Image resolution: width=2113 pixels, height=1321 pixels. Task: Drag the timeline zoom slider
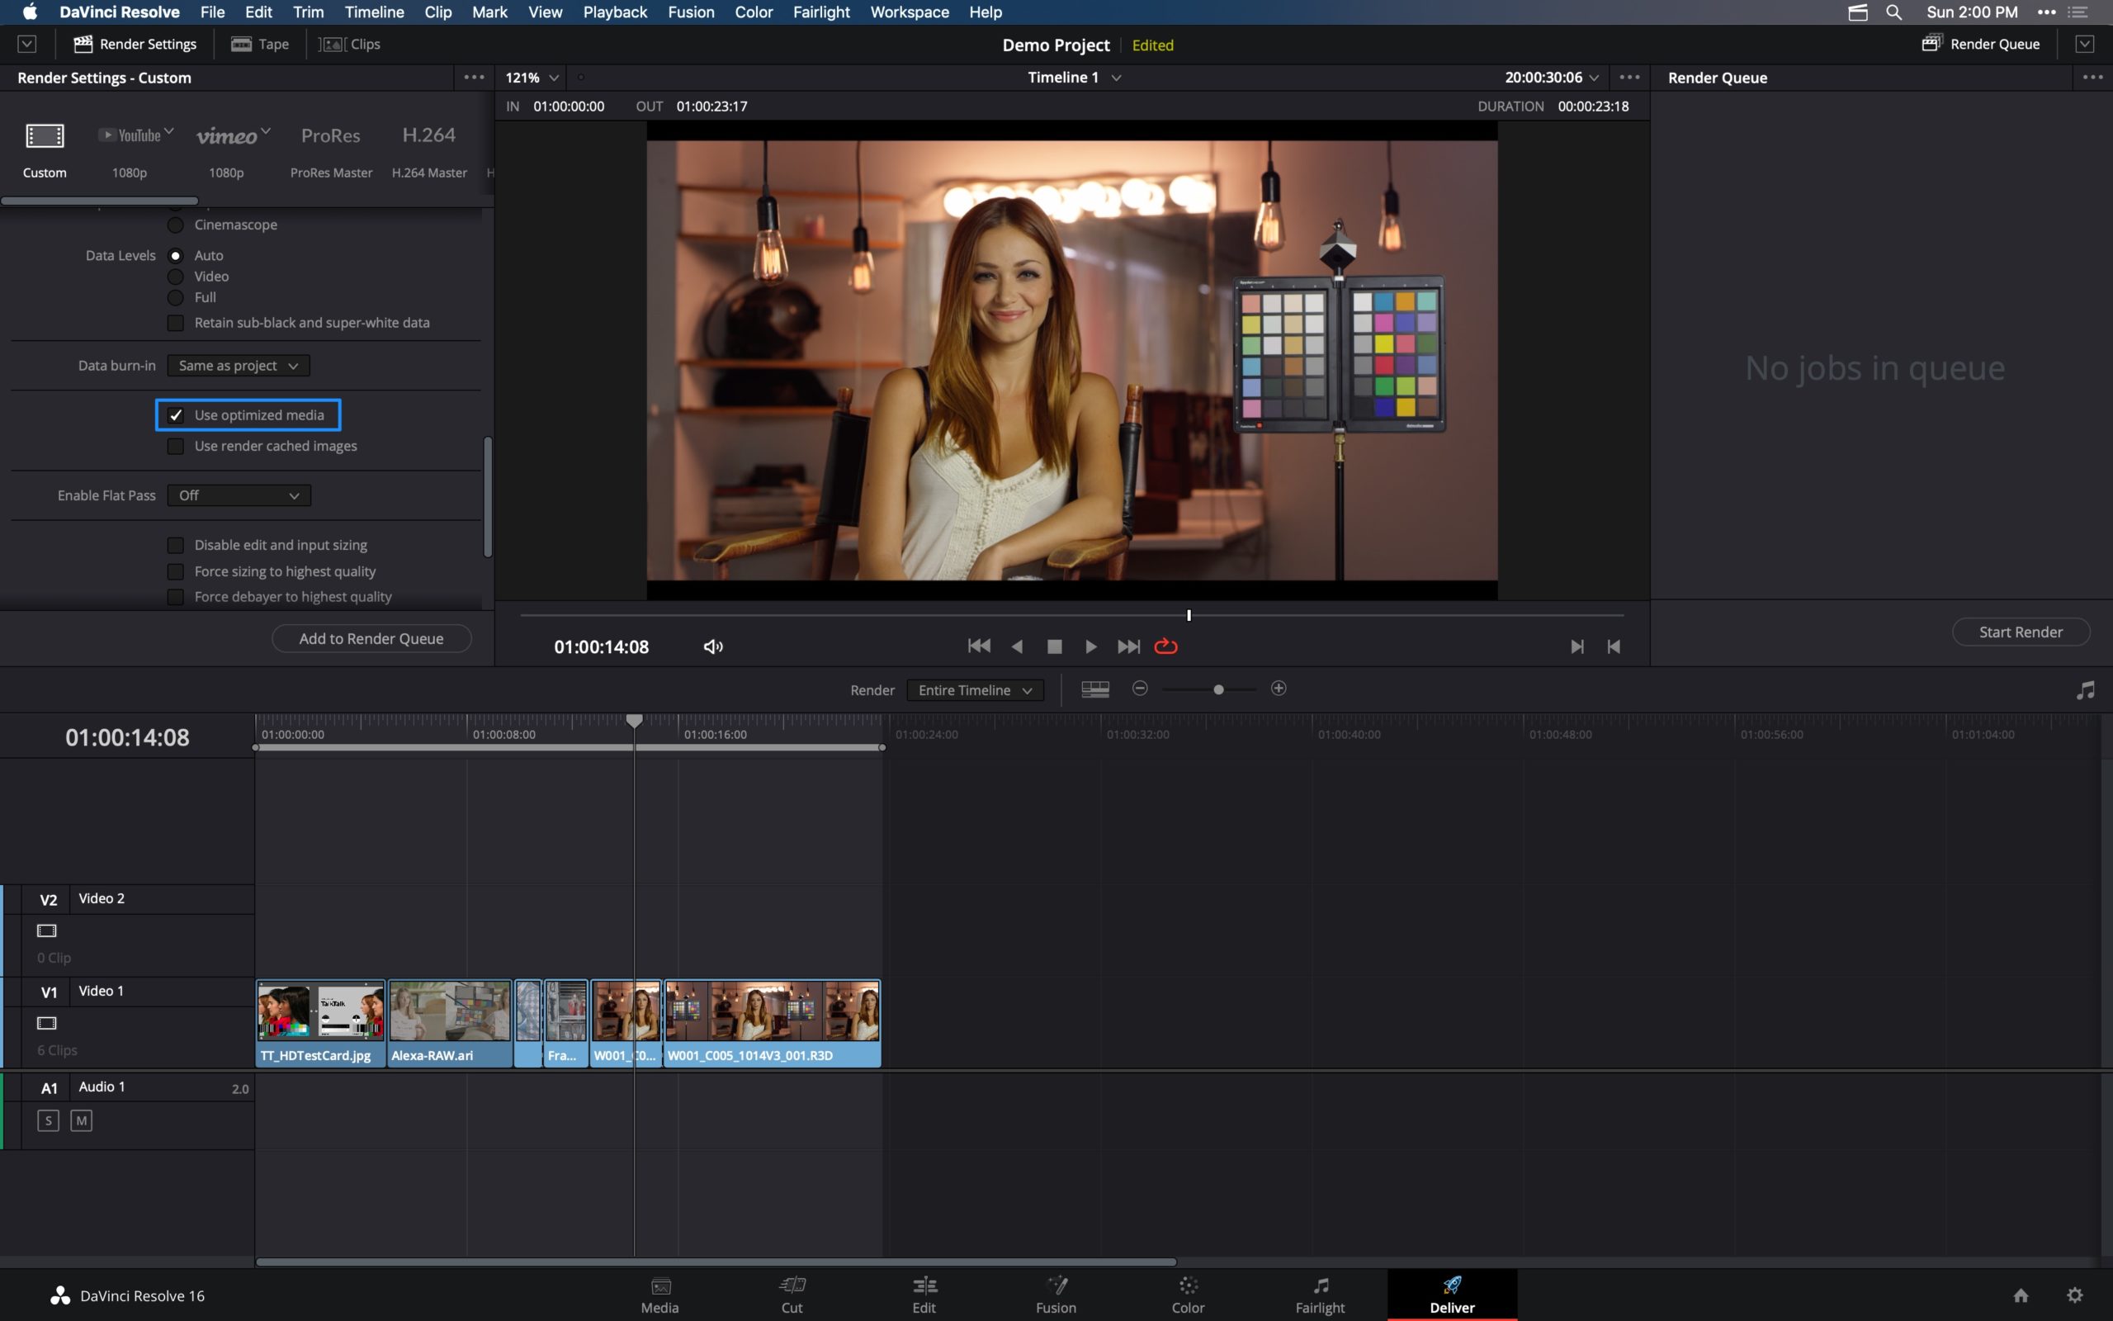tap(1218, 689)
